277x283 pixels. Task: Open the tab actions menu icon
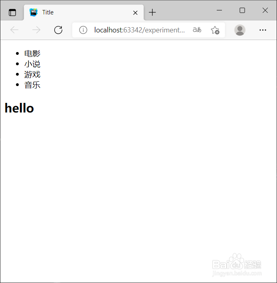12,12
